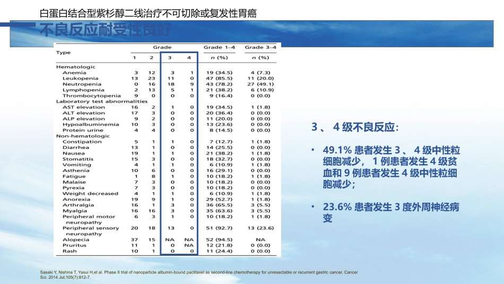504x284 pixels.
Task: Click the "Stomatitis" row label
Action: point(78,159)
